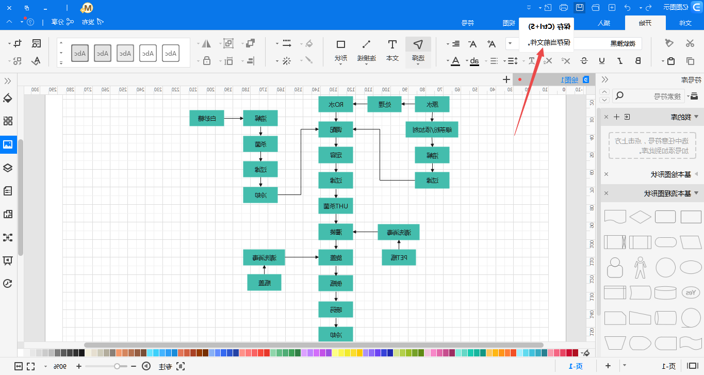This screenshot has width=704, height=375.
Task: Toggle Underline formatting
Action: click(602, 61)
